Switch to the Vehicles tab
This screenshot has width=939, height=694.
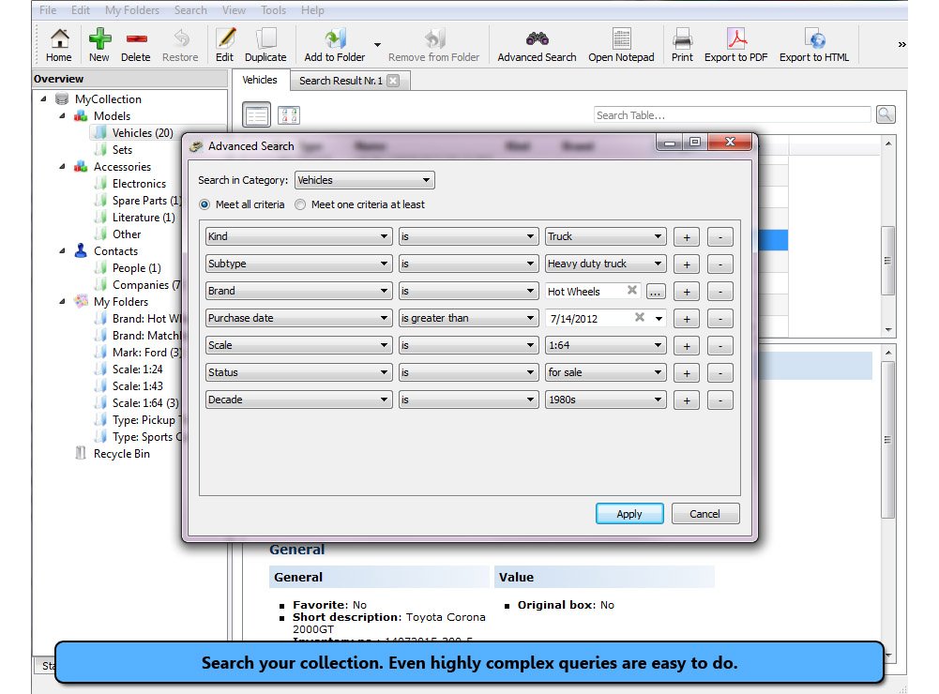[259, 80]
